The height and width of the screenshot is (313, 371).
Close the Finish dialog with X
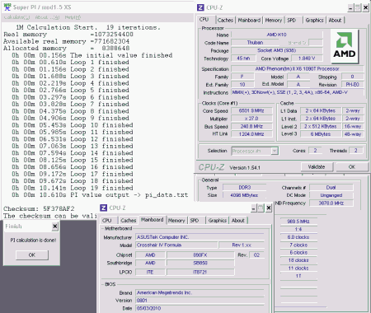(x=55, y=227)
